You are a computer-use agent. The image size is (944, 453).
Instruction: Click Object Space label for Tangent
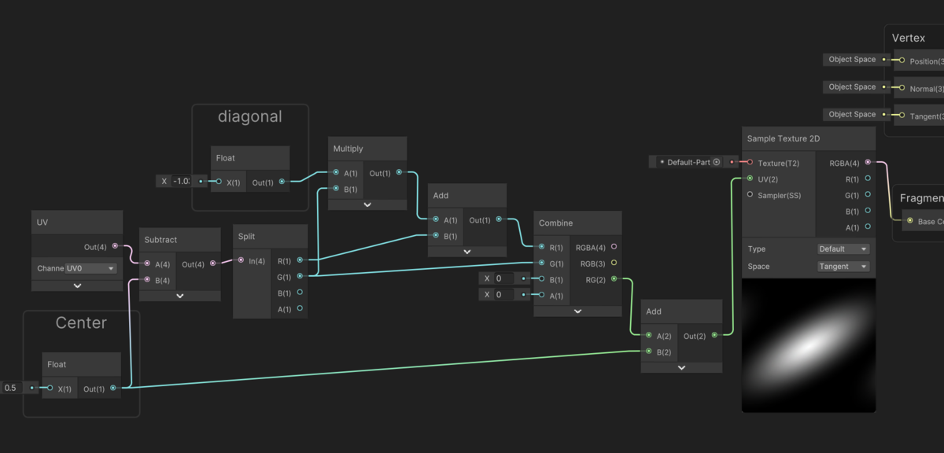(x=852, y=114)
